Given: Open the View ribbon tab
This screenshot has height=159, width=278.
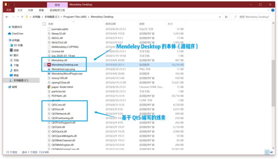Looking at the screenshot, I should [x=41, y=10].
